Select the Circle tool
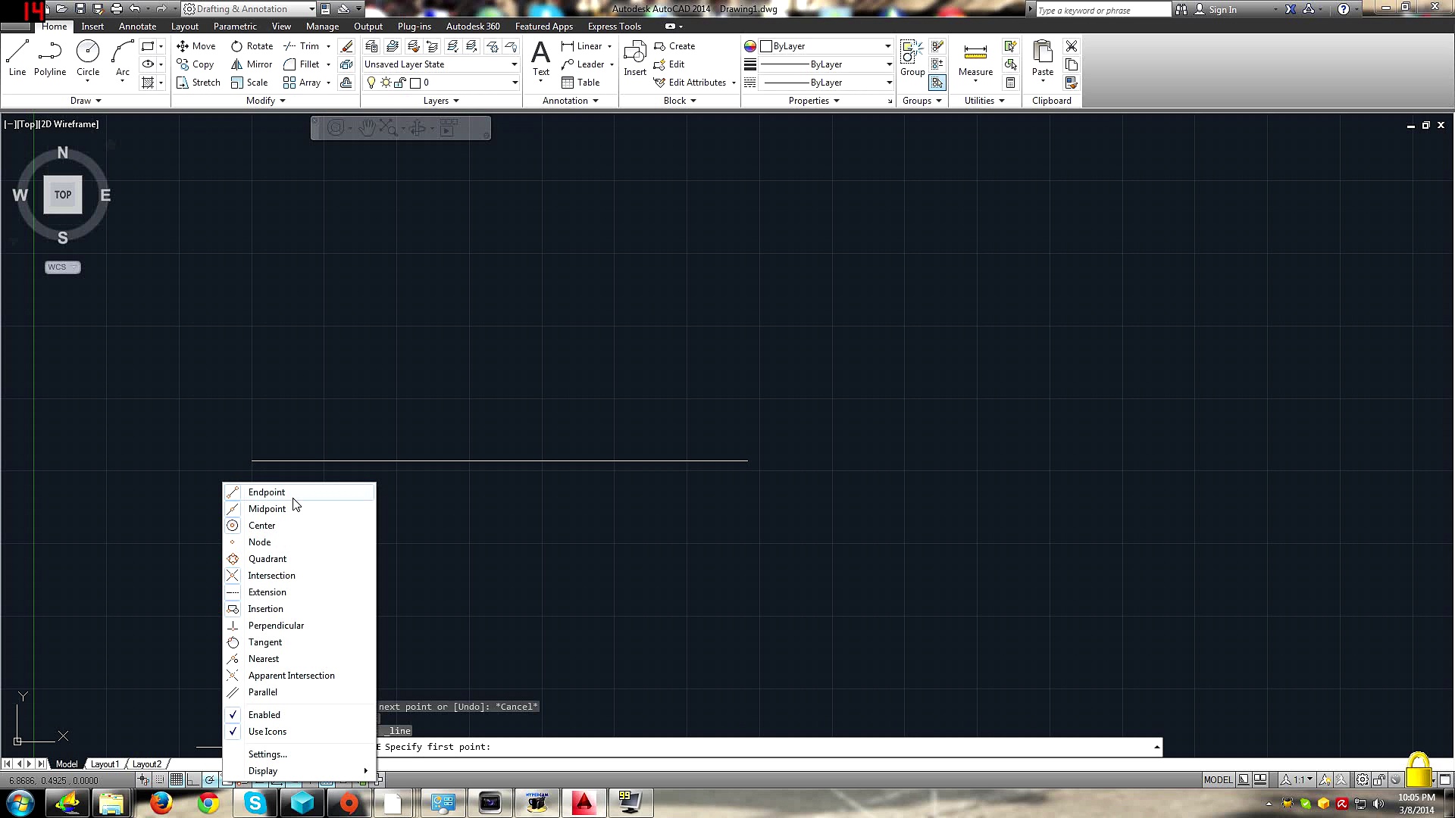This screenshot has width=1455, height=818. pos(87,53)
